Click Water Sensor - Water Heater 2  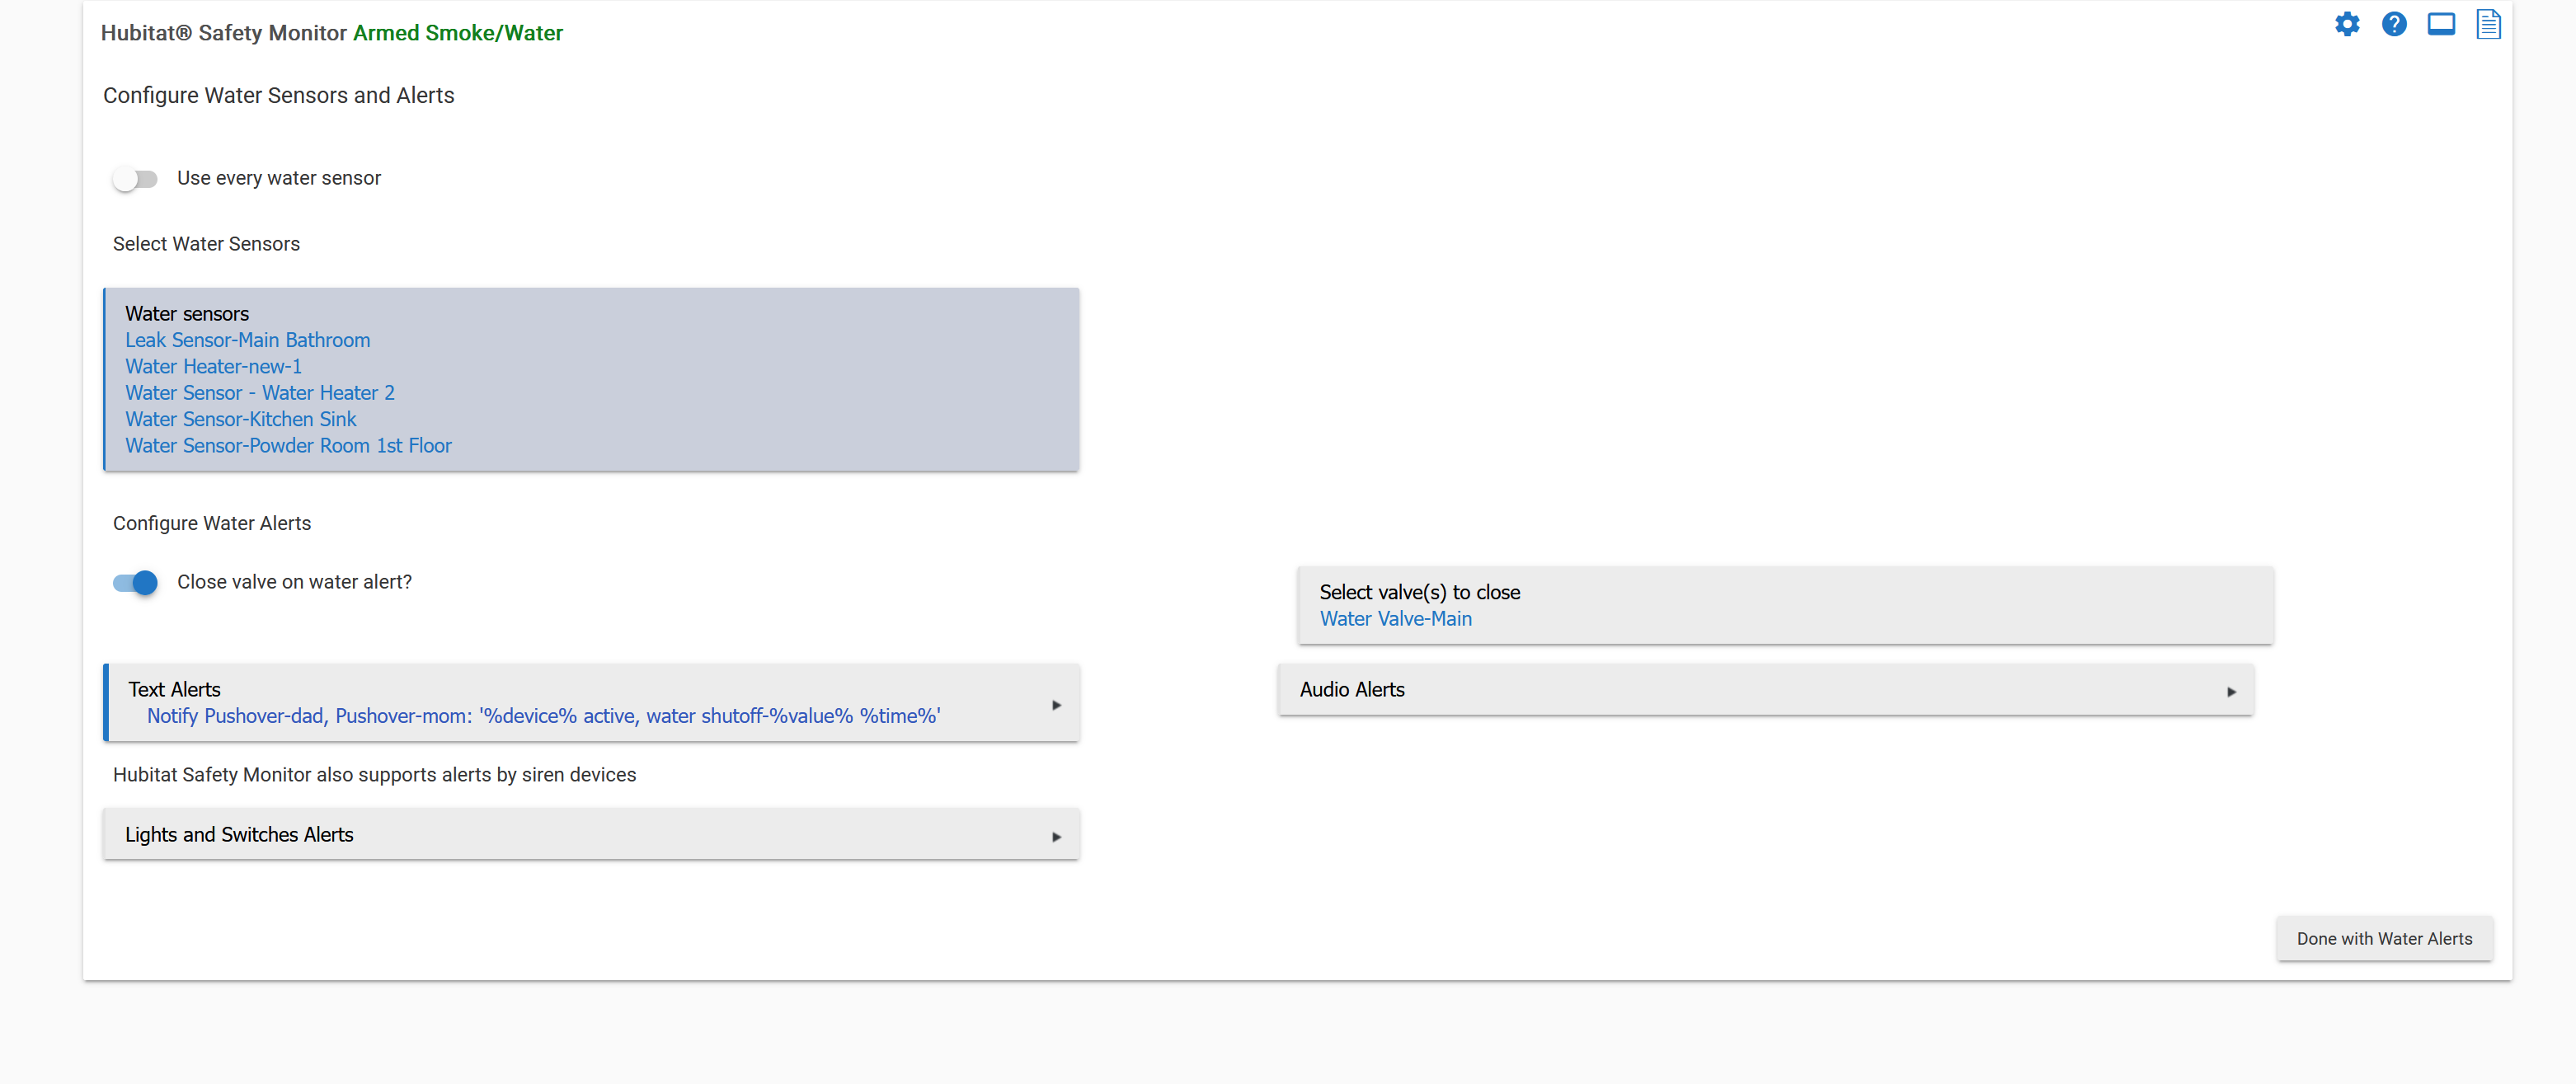click(x=259, y=393)
